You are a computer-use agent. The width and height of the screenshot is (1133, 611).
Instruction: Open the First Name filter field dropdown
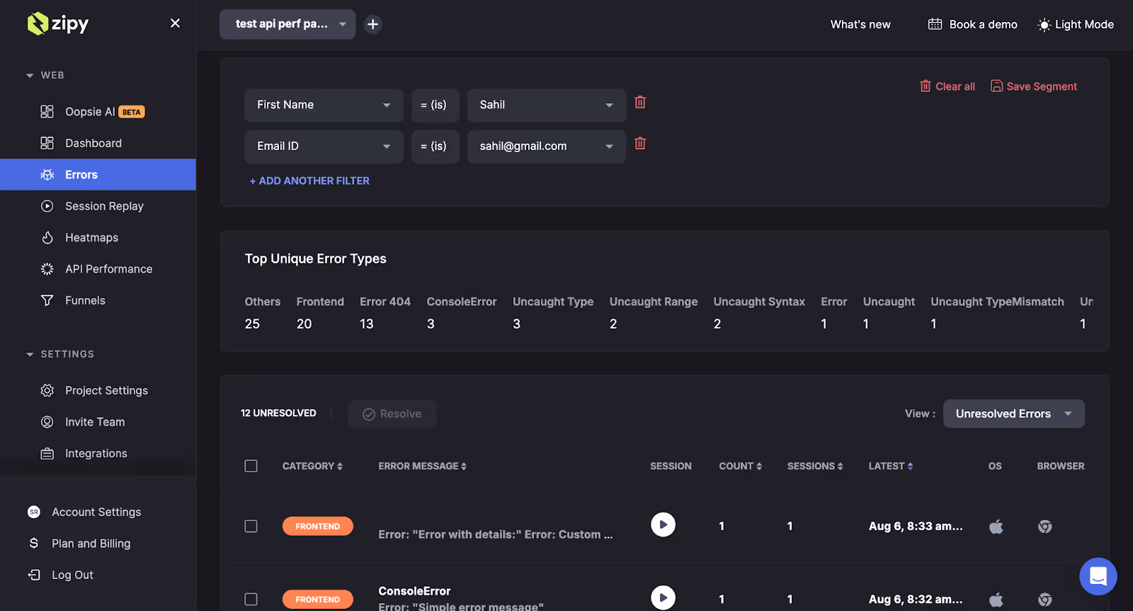click(x=324, y=105)
